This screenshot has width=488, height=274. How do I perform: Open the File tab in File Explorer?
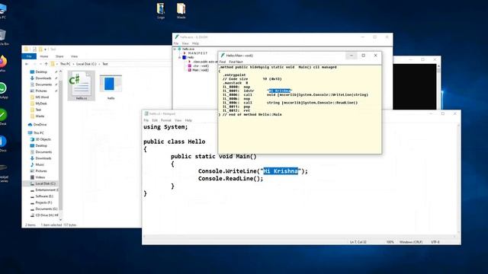pos(29,56)
